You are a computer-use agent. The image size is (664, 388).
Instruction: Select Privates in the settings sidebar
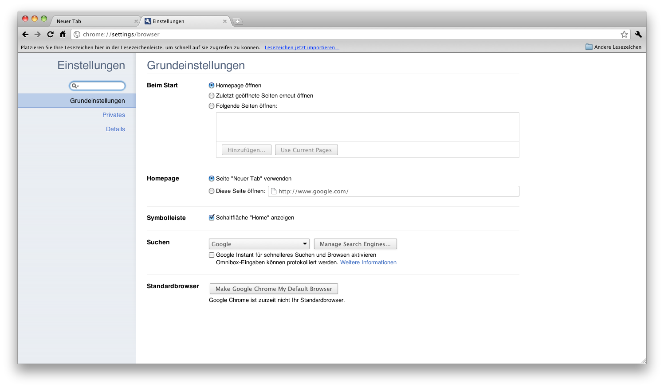click(x=114, y=115)
